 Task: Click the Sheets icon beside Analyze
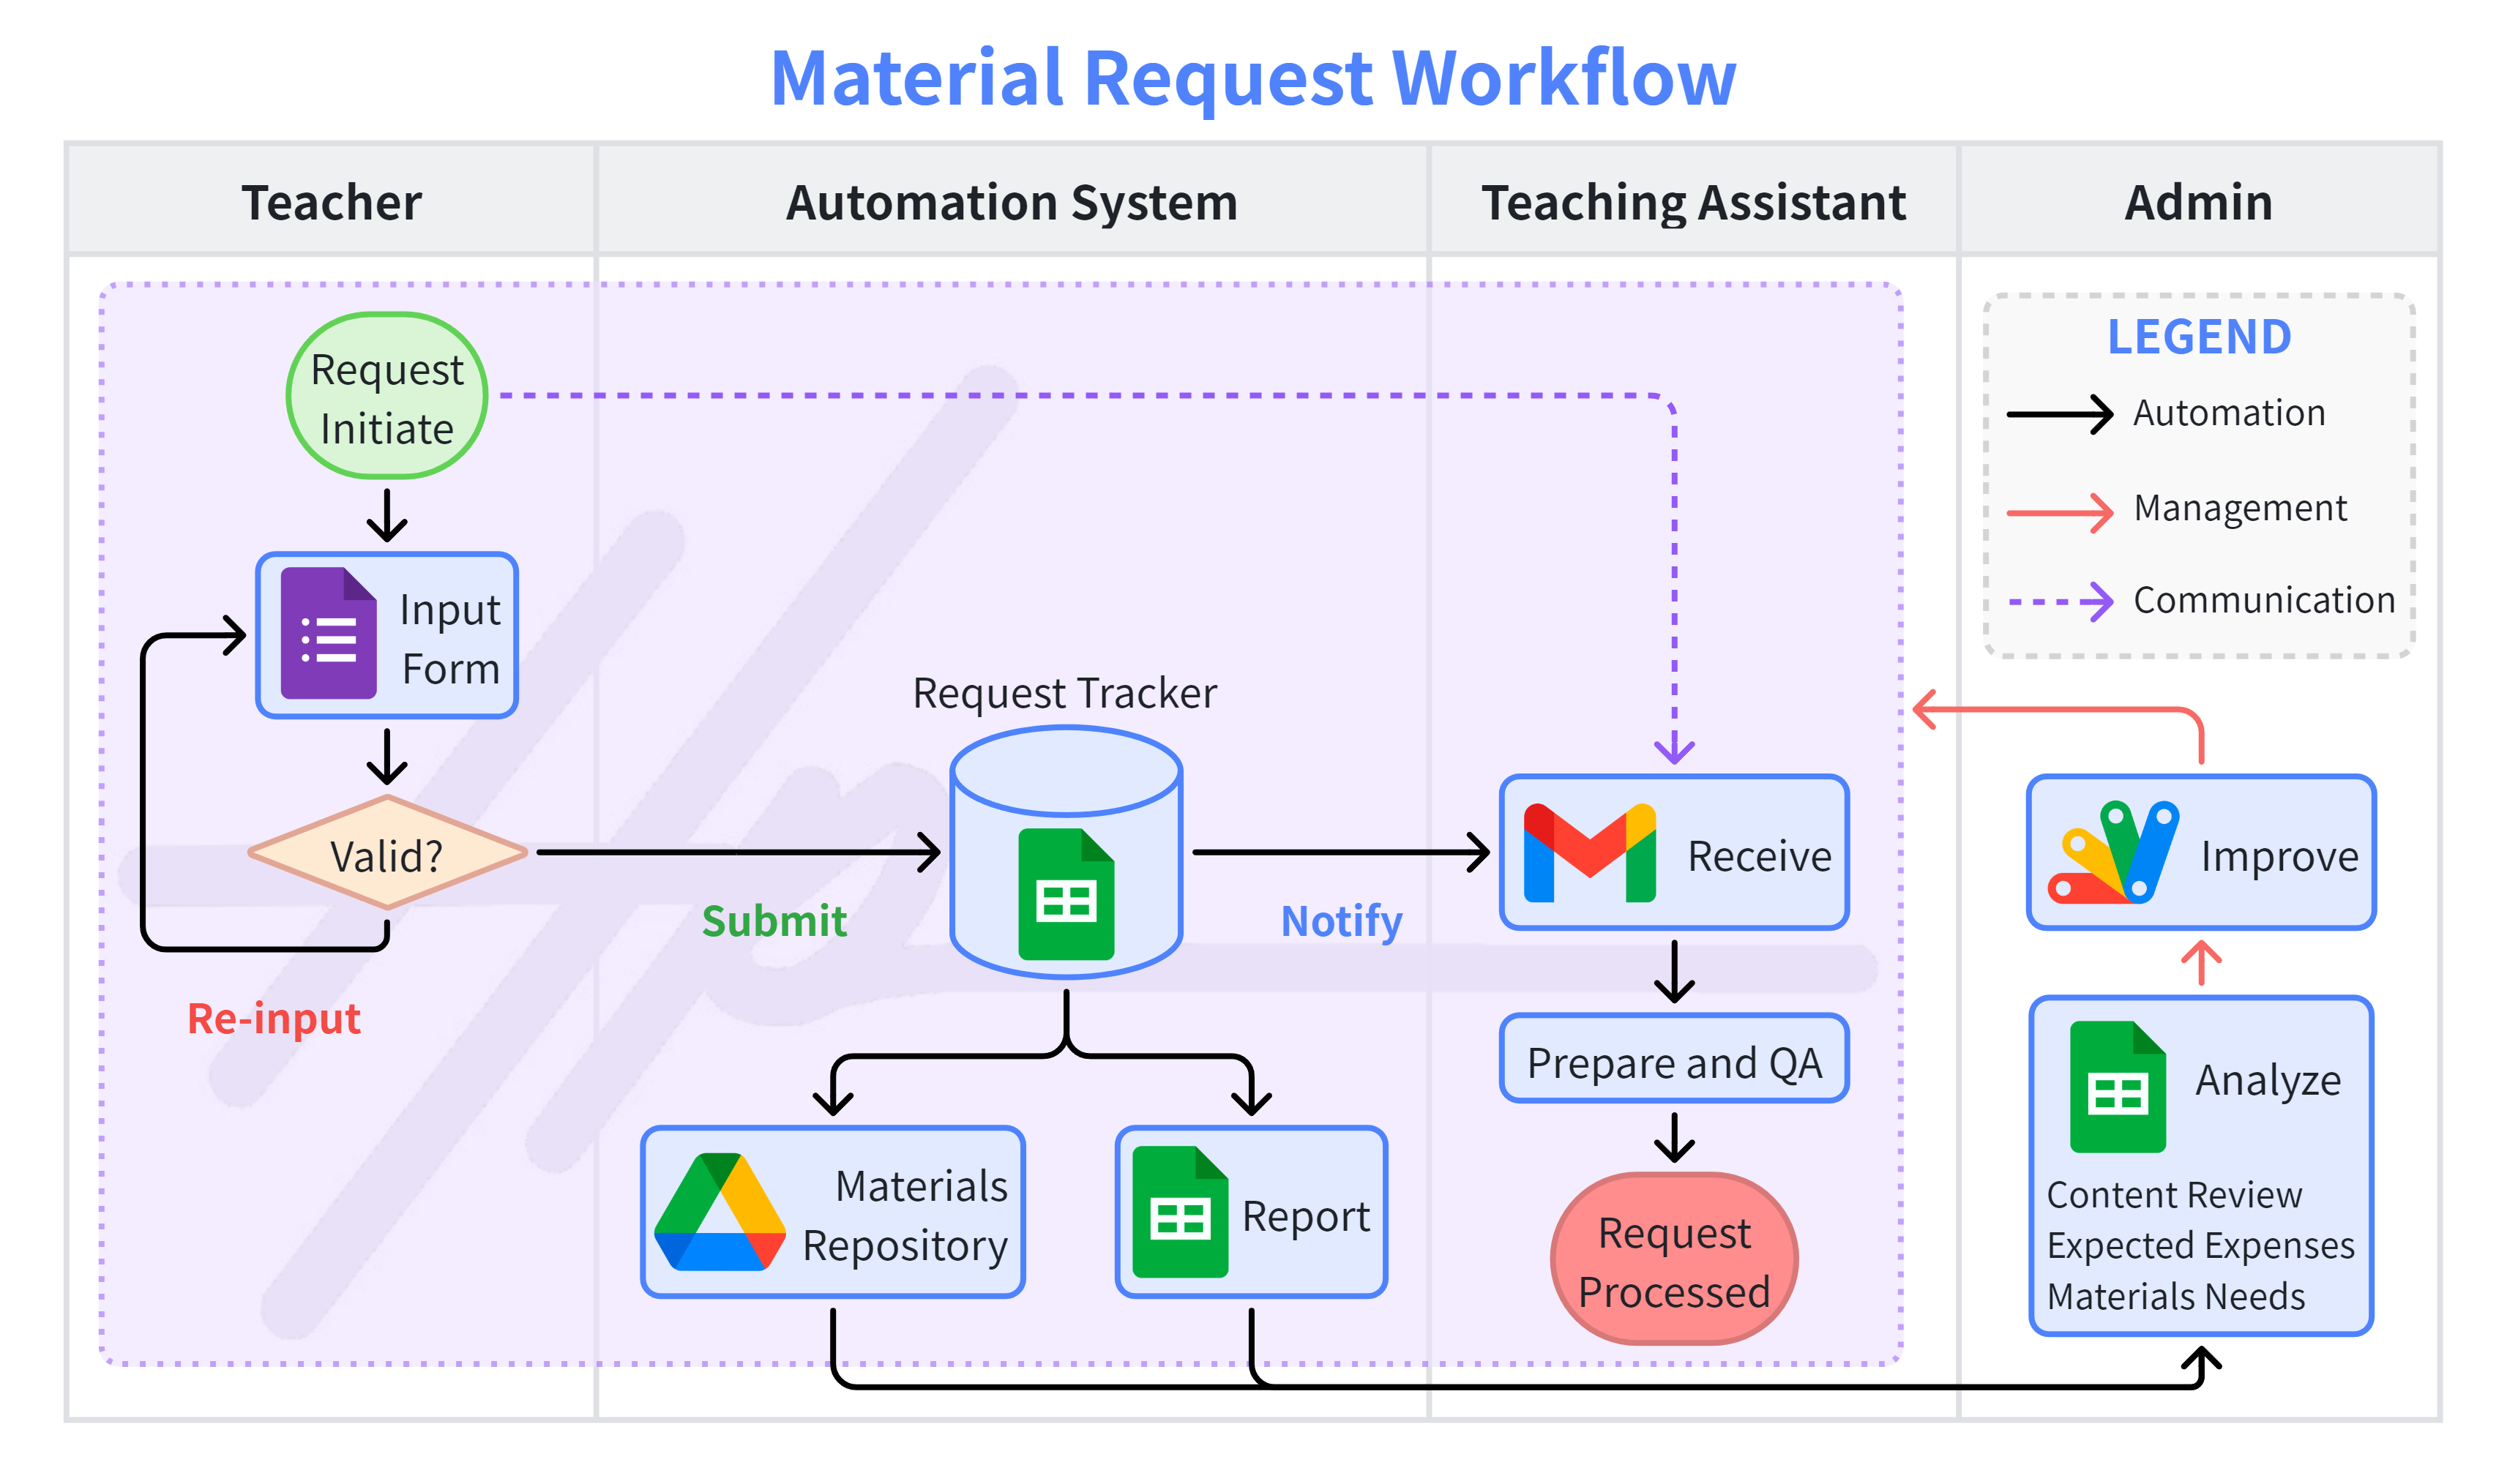[x=2117, y=1087]
